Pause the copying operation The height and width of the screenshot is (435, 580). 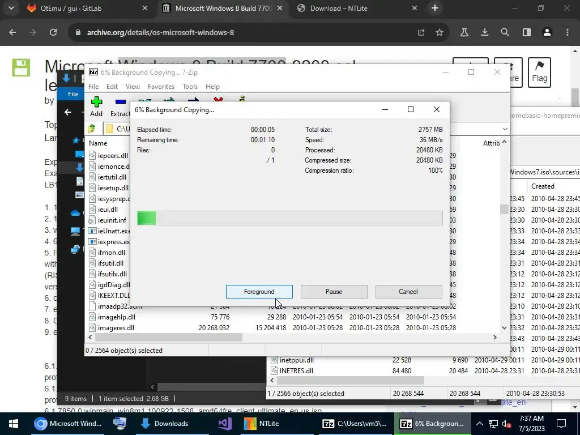(334, 292)
